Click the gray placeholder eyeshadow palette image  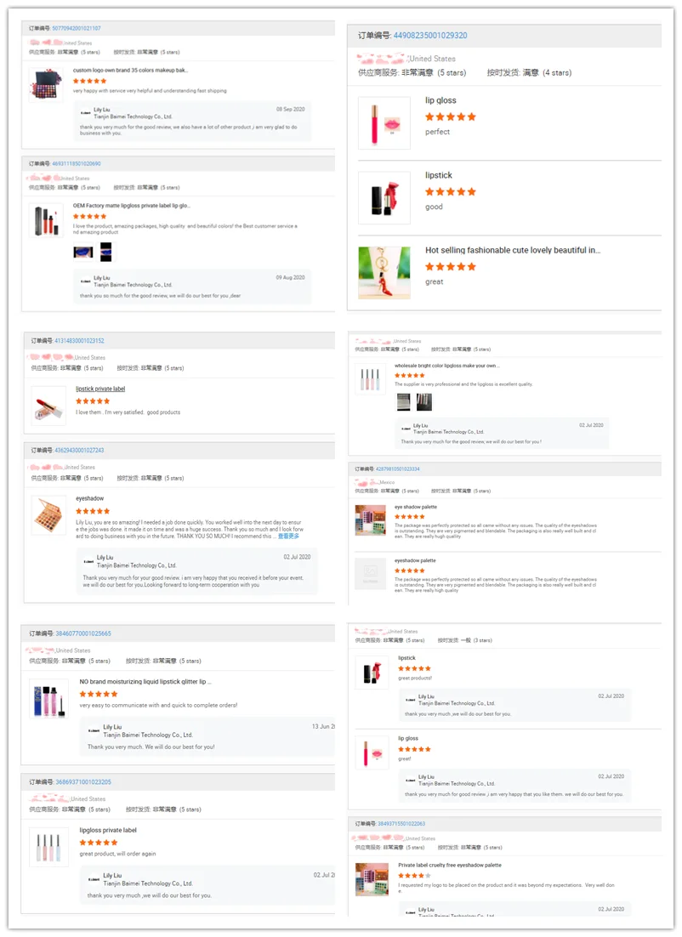point(370,574)
